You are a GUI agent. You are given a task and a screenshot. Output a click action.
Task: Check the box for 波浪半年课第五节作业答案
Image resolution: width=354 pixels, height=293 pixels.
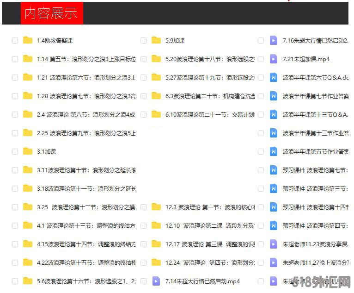[261, 152]
